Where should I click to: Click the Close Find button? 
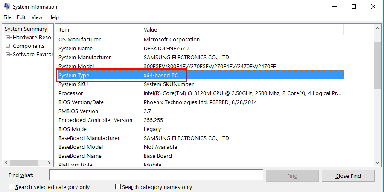[x=348, y=176]
